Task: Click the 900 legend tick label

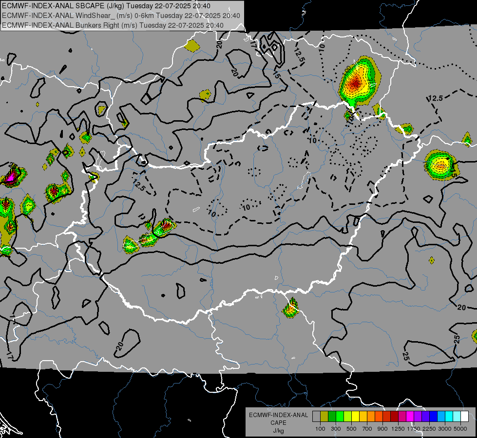Action: (382, 429)
